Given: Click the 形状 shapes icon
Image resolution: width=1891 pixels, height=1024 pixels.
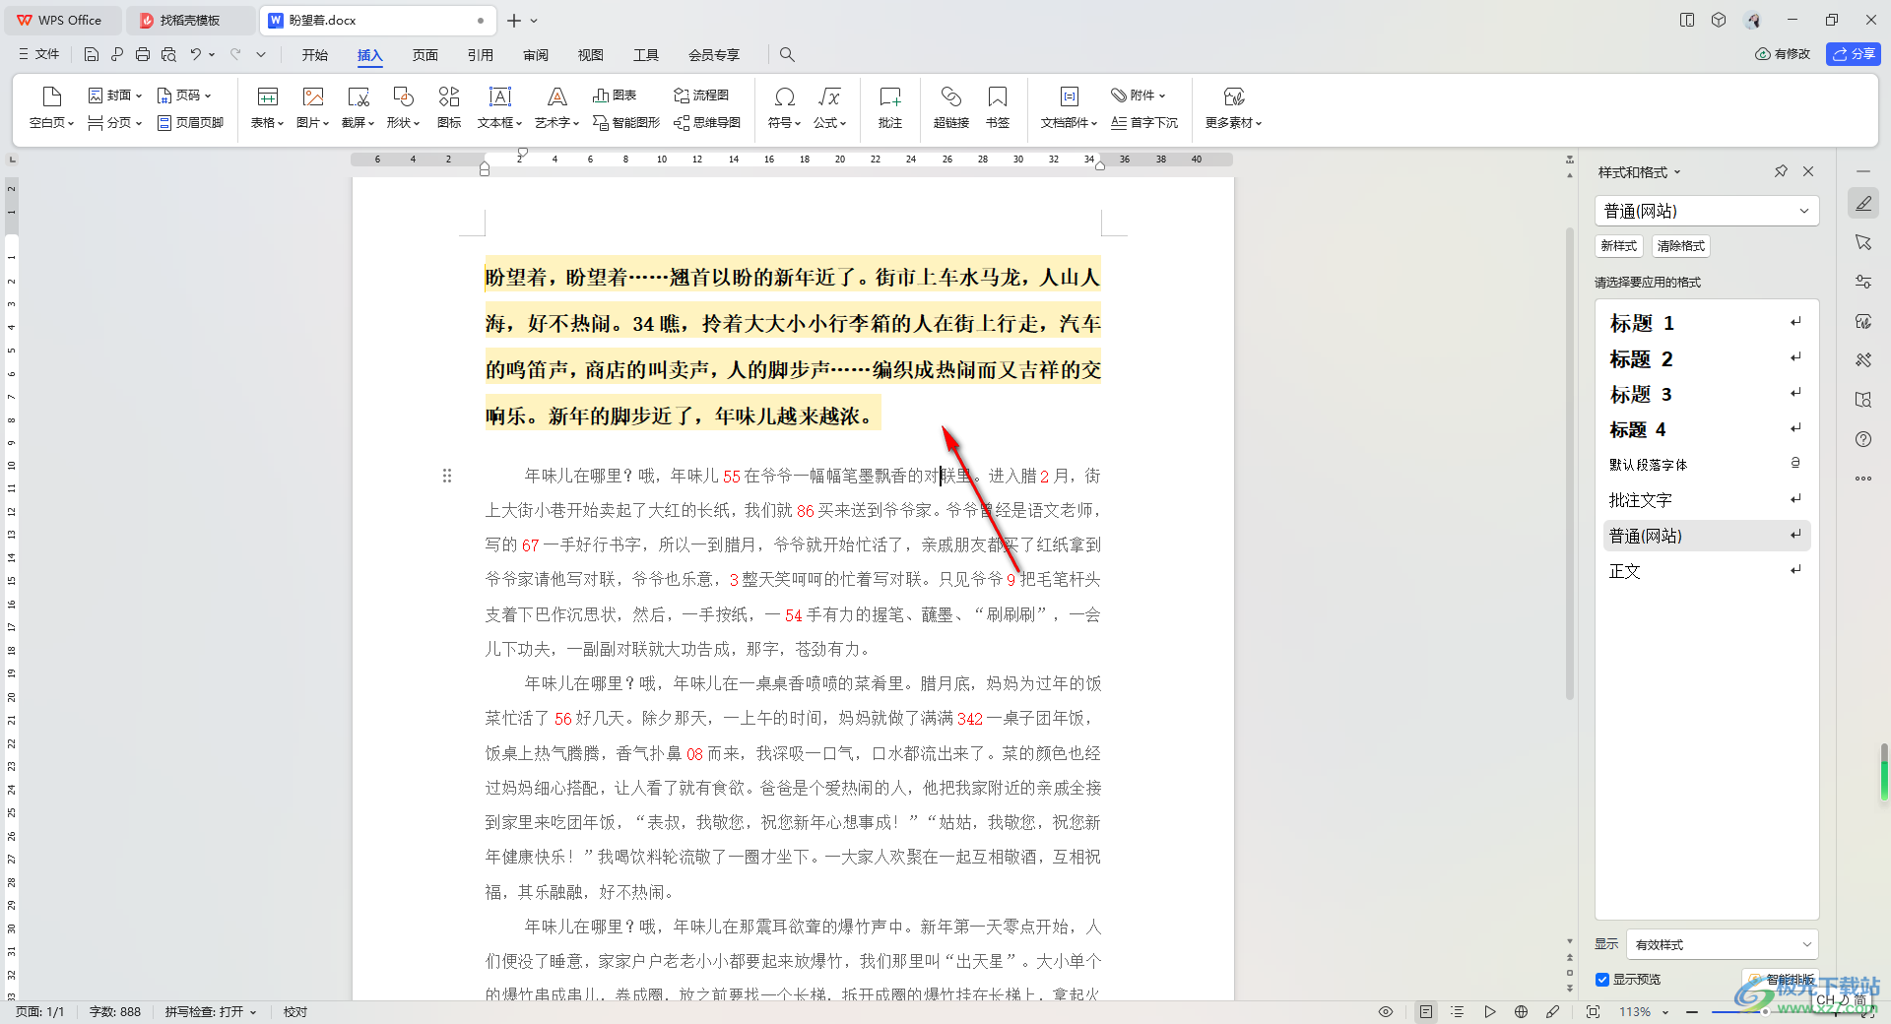Looking at the screenshot, I should click(x=403, y=96).
